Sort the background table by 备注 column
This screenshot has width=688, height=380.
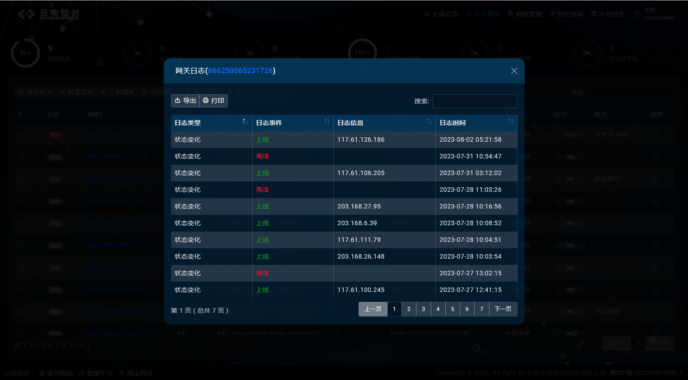tap(639, 114)
